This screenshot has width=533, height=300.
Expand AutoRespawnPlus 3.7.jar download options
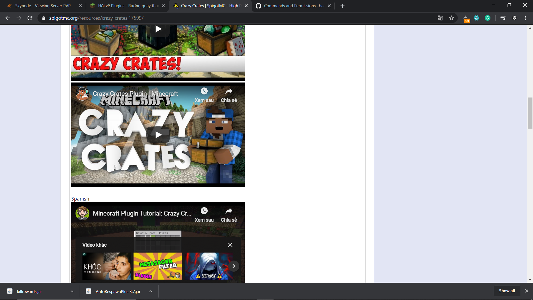tap(151, 291)
